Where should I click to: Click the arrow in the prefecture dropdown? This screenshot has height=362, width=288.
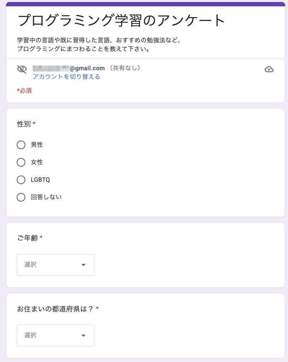[x=83, y=335]
